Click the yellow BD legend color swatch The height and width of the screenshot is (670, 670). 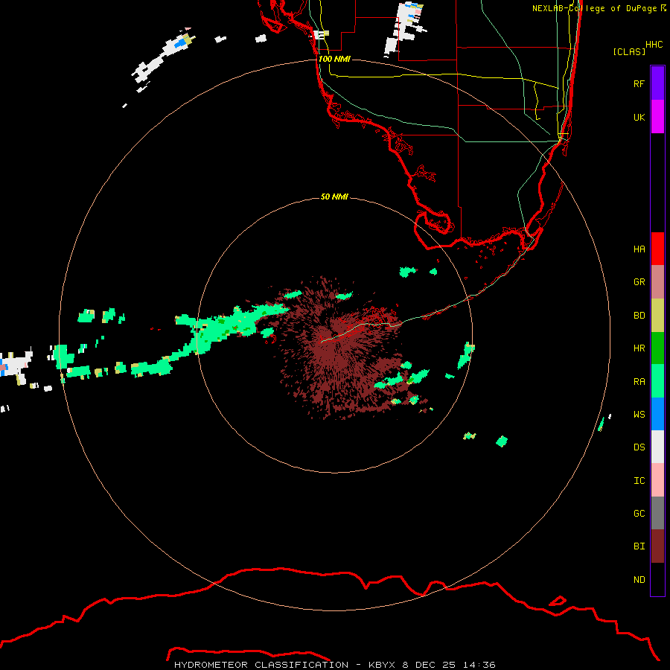[x=657, y=315]
